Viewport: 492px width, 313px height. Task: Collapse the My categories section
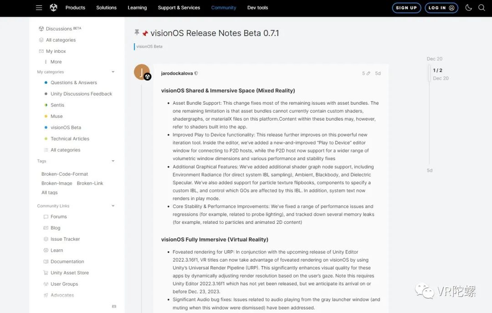pyautogui.click(x=113, y=72)
